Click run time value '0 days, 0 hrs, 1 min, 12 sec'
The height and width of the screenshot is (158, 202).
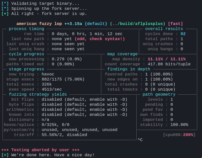point(87,34)
